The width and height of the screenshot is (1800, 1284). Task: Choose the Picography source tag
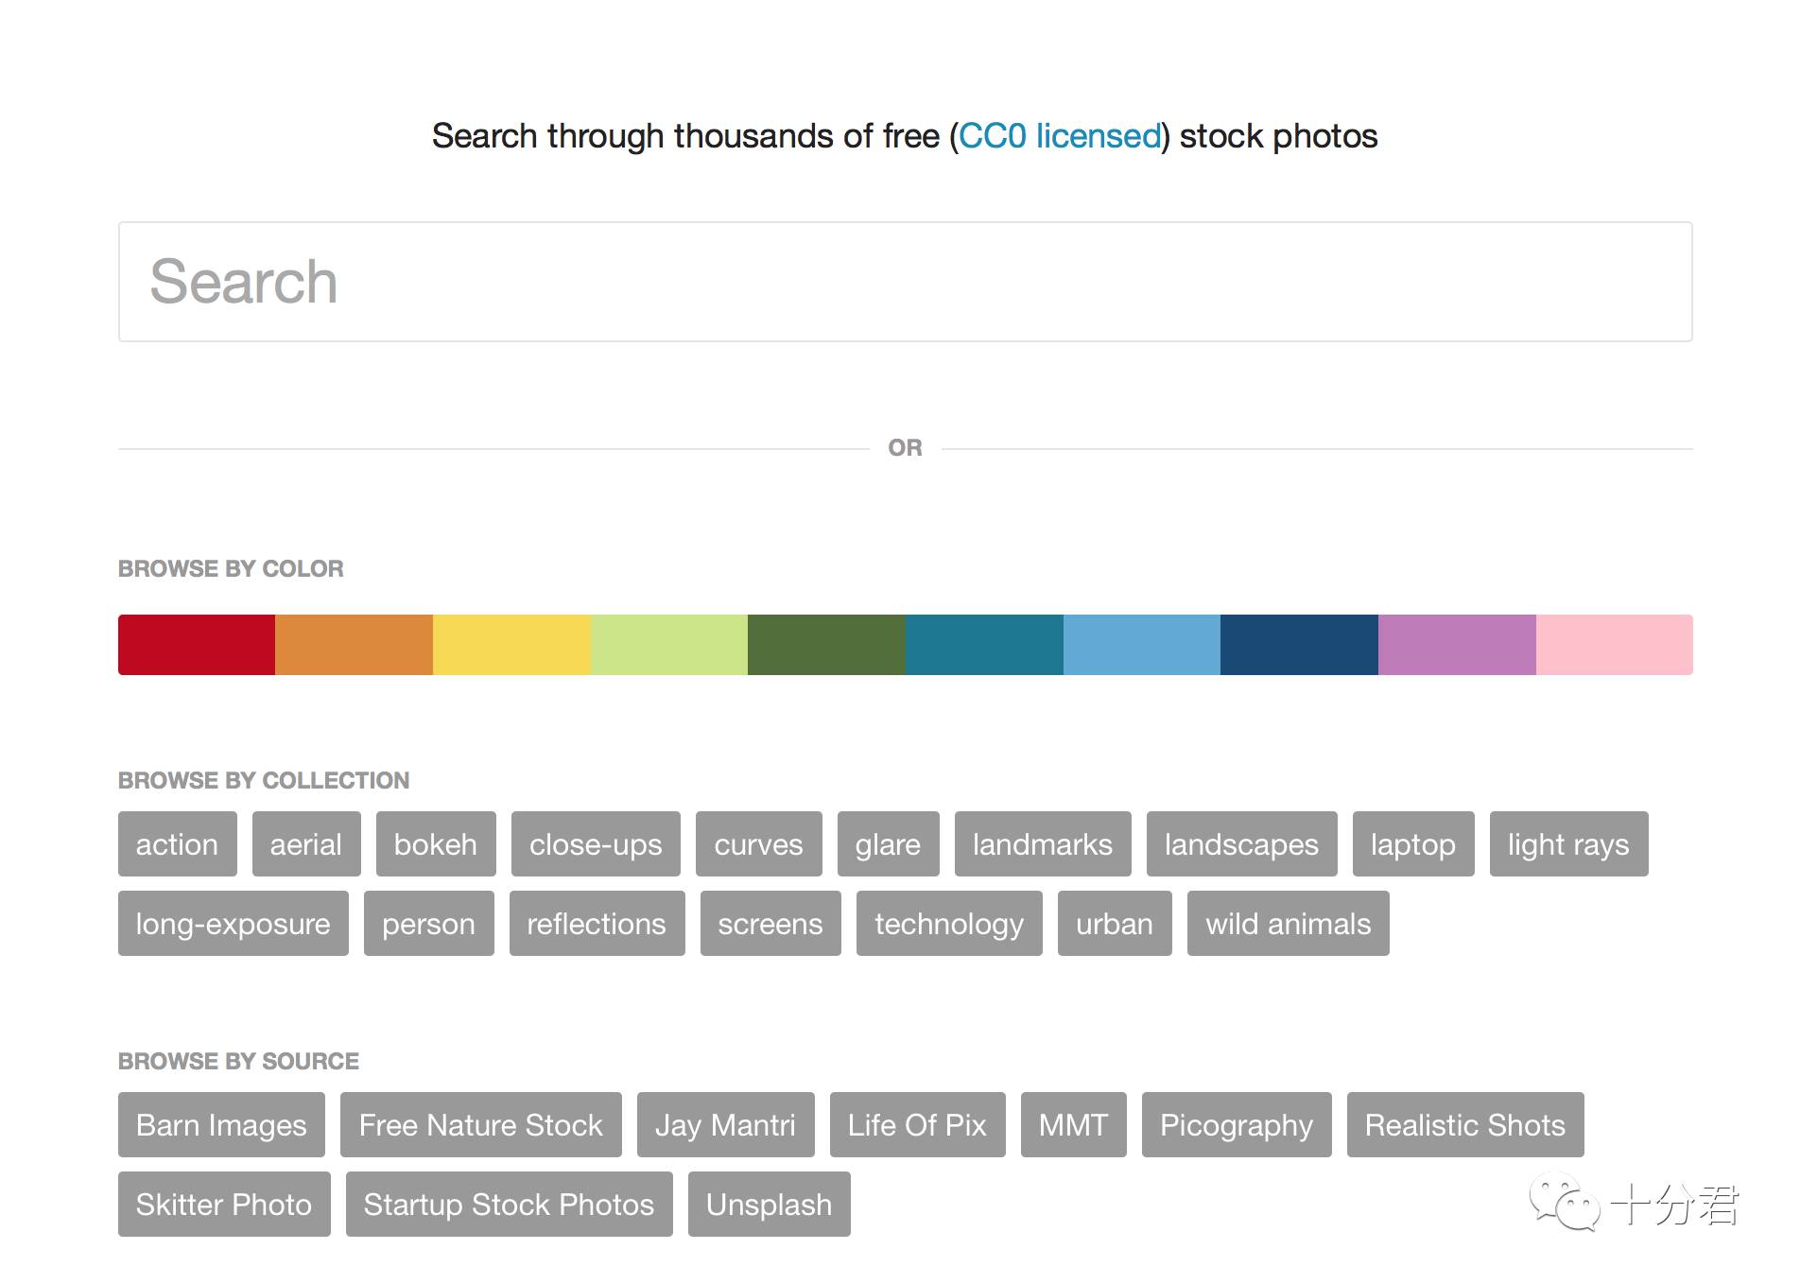coord(1237,1125)
